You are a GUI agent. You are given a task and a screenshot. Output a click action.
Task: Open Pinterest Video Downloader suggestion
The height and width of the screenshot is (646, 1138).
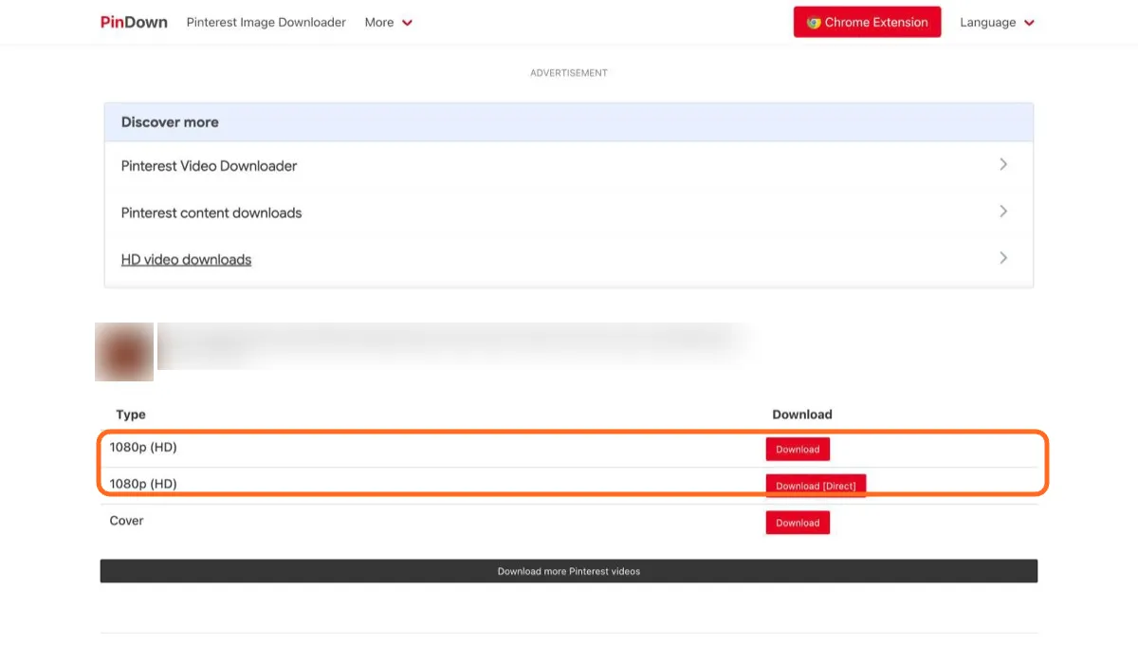(569, 165)
